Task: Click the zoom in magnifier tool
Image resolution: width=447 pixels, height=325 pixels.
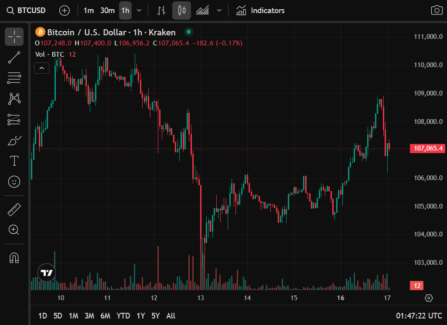Action: coord(14,230)
